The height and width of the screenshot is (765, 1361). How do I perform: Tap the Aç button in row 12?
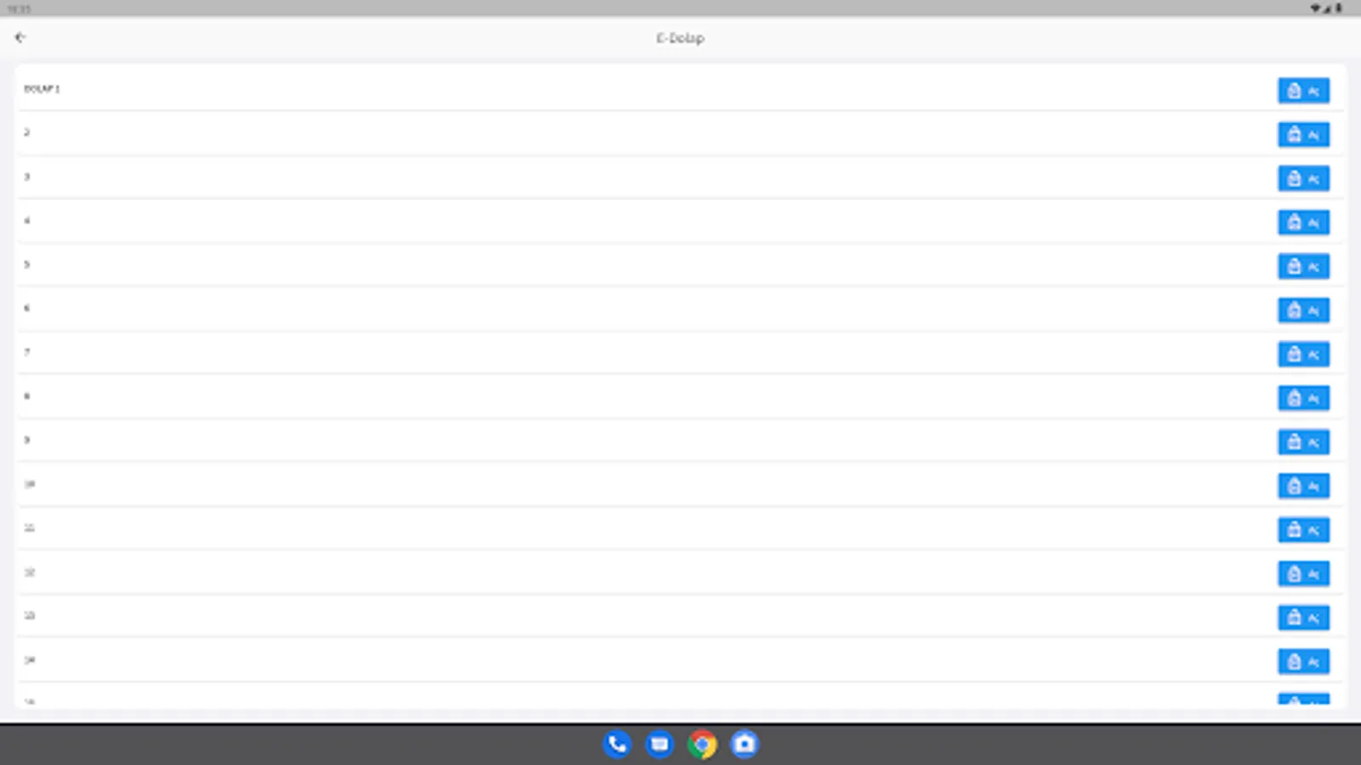(1303, 574)
